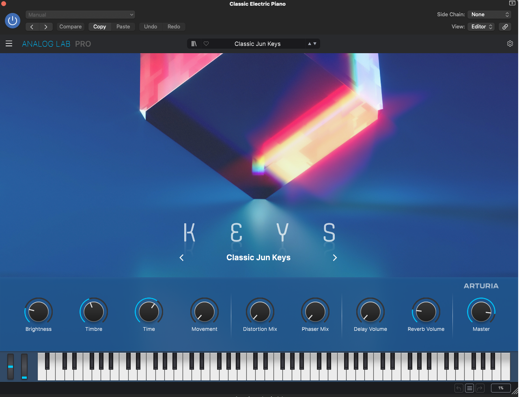
Task: Open the Side Chain None dropdown
Action: 489,15
